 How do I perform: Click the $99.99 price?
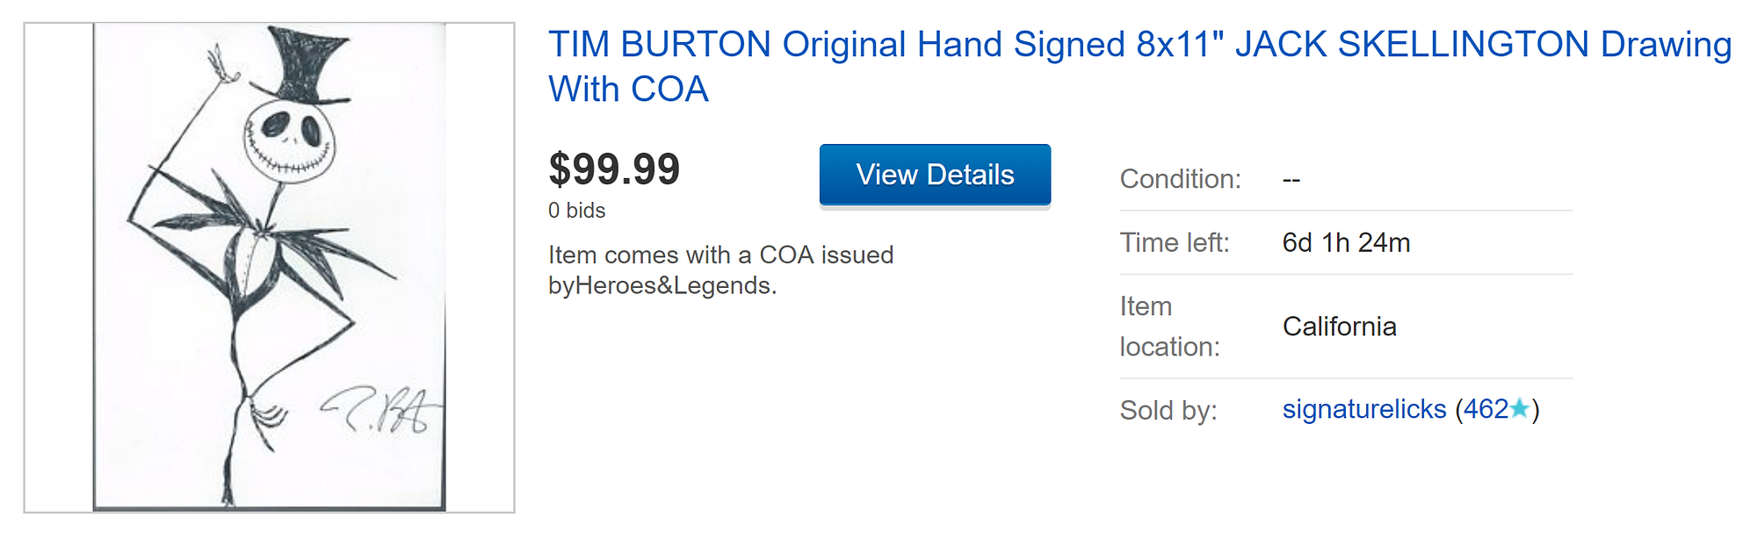[x=614, y=169]
